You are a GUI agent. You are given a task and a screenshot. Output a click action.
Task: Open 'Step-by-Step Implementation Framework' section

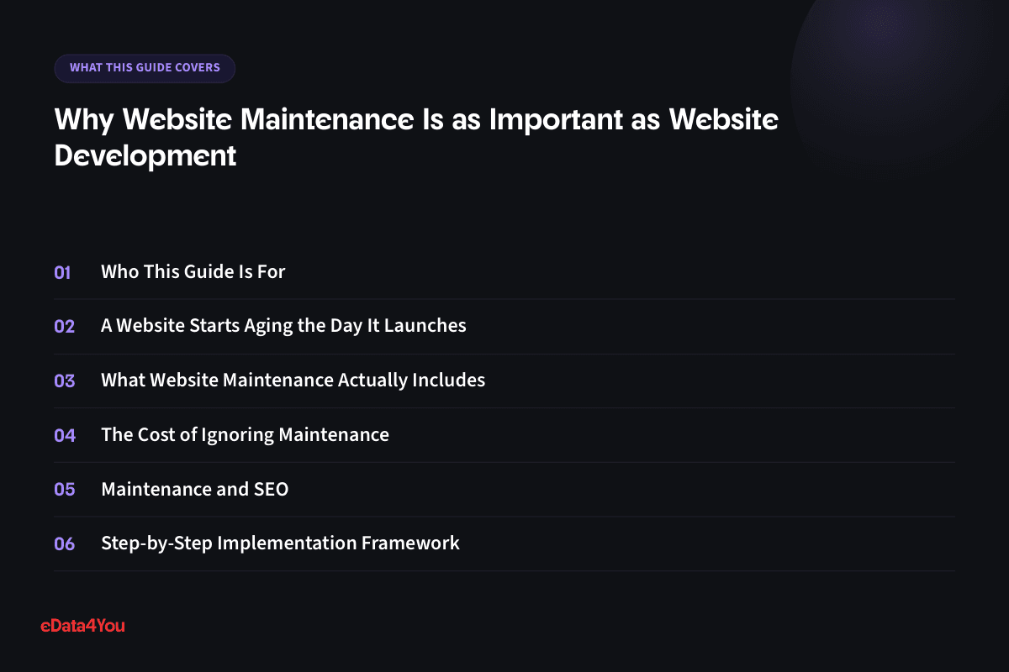[280, 543]
